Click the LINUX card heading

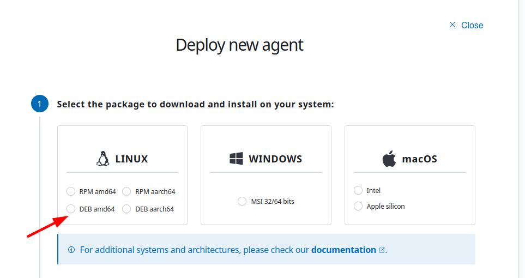(131, 159)
